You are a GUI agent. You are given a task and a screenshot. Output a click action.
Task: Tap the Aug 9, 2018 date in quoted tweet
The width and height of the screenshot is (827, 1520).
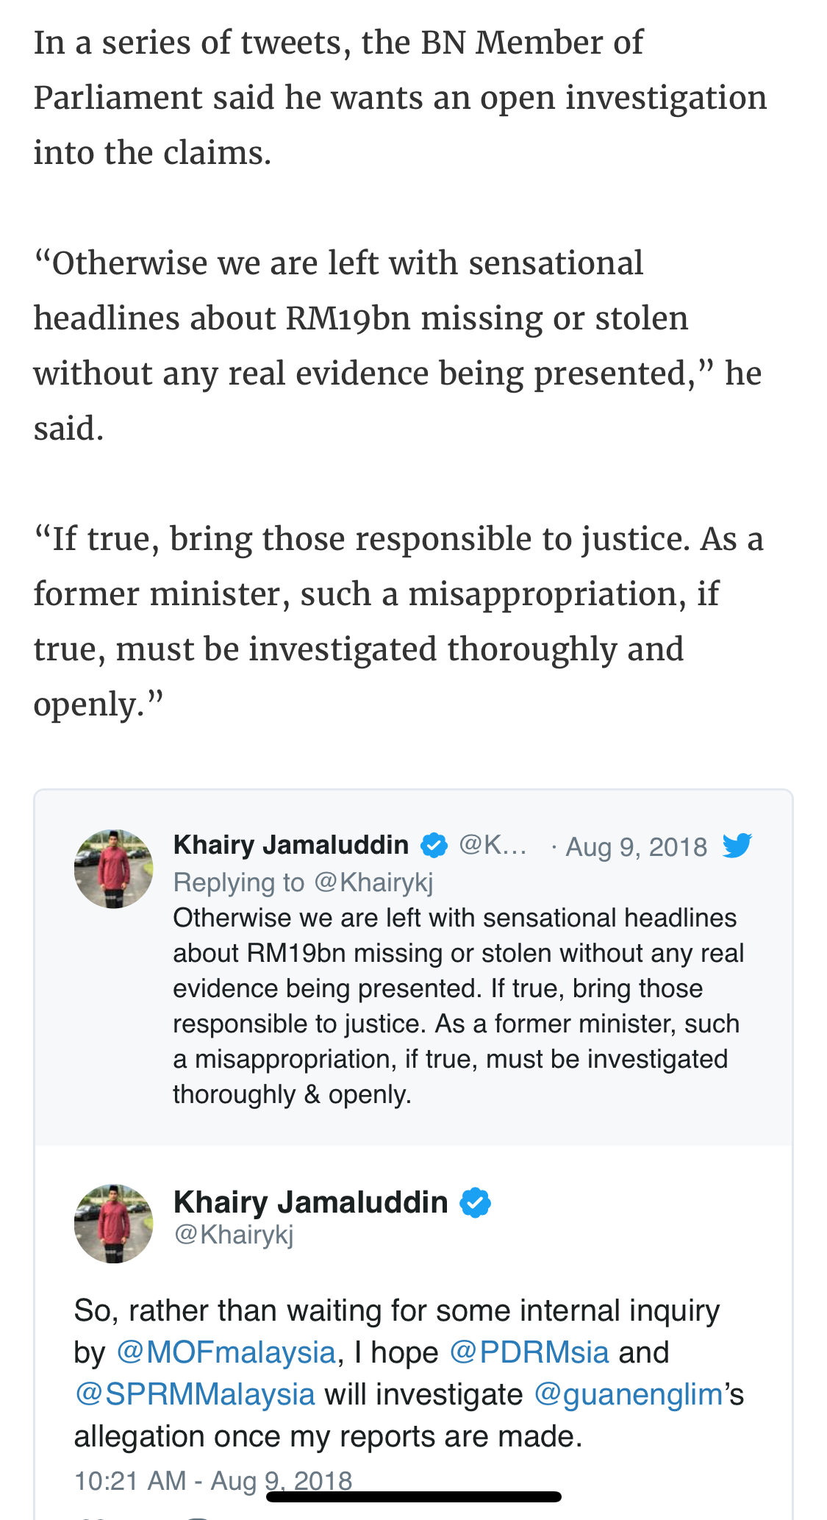[636, 847]
